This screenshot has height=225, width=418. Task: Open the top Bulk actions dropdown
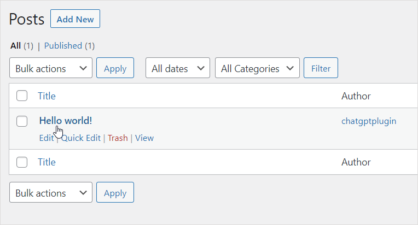51,68
